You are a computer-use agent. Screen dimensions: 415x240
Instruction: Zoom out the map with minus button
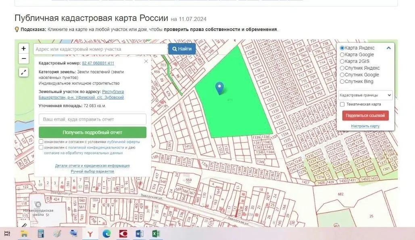point(23,58)
